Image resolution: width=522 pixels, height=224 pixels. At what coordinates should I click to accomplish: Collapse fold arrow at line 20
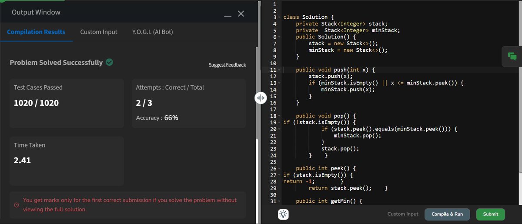(279, 129)
